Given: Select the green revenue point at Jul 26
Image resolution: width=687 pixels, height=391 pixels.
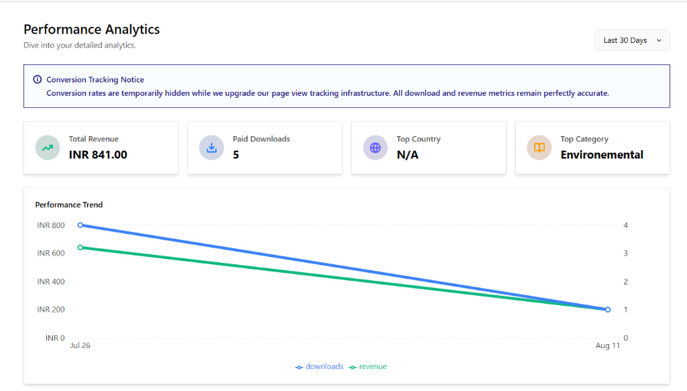Looking at the screenshot, I should [x=81, y=247].
